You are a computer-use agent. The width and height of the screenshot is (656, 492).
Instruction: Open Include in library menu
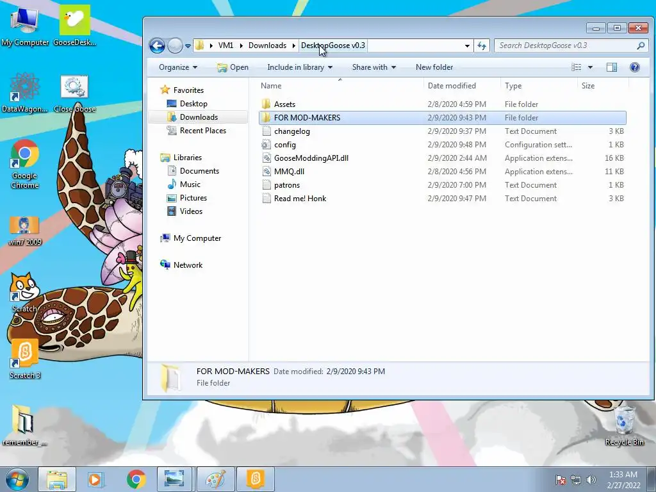click(x=300, y=67)
